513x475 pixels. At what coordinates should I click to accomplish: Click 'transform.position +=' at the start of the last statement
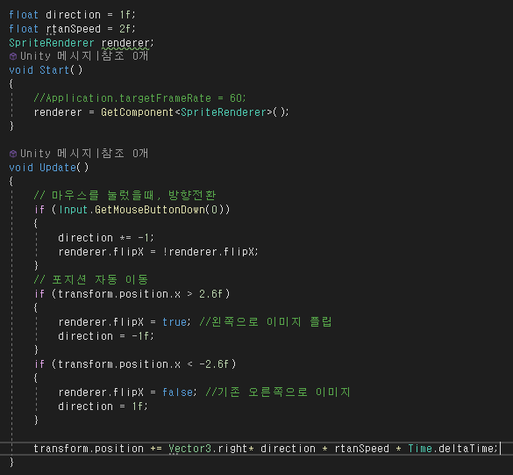97,449
